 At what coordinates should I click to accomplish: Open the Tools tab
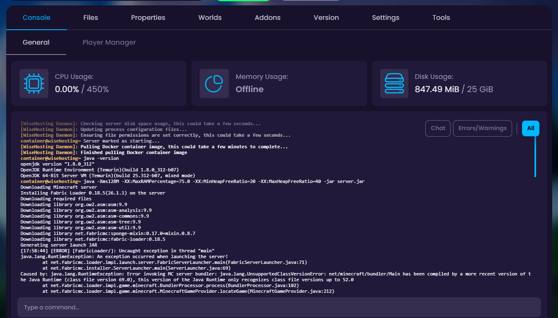coord(441,18)
